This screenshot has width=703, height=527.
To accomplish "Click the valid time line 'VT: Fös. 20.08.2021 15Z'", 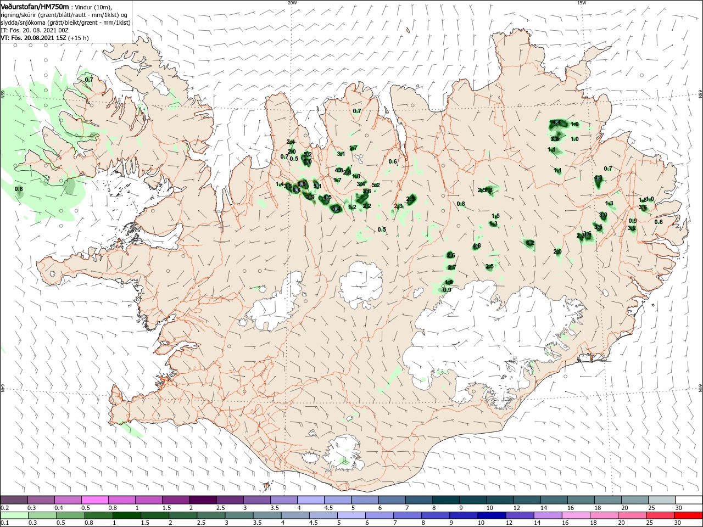I will pyautogui.click(x=34, y=38).
